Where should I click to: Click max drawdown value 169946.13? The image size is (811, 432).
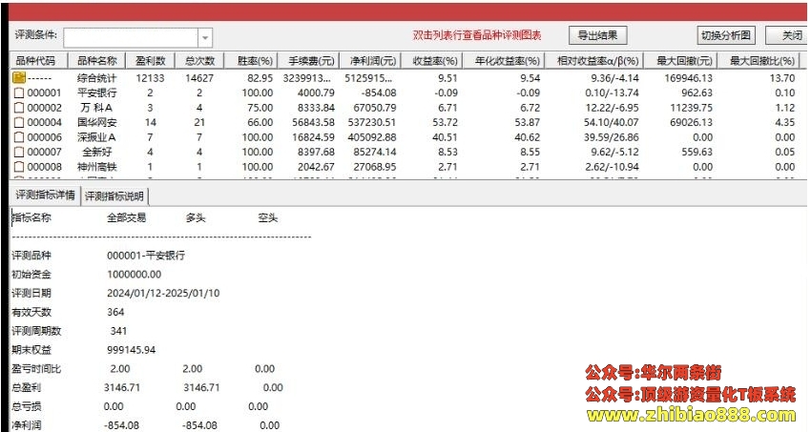point(689,78)
